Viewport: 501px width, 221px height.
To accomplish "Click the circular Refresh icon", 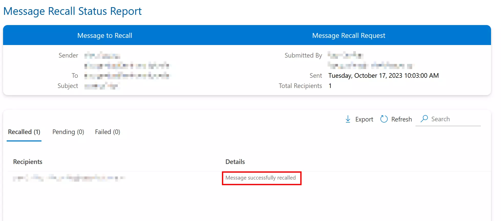I will point(384,119).
